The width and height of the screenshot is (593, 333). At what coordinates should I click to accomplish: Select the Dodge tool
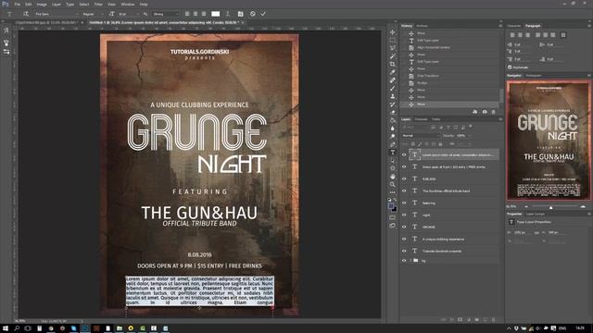(393, 136)
